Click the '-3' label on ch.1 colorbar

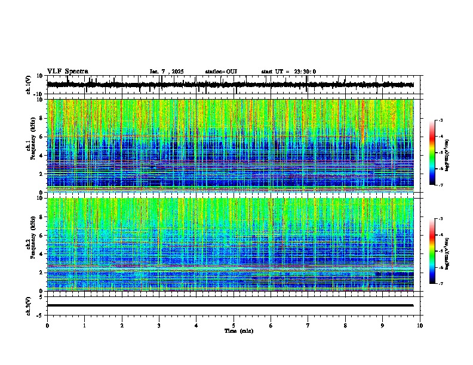pos(441,120)
